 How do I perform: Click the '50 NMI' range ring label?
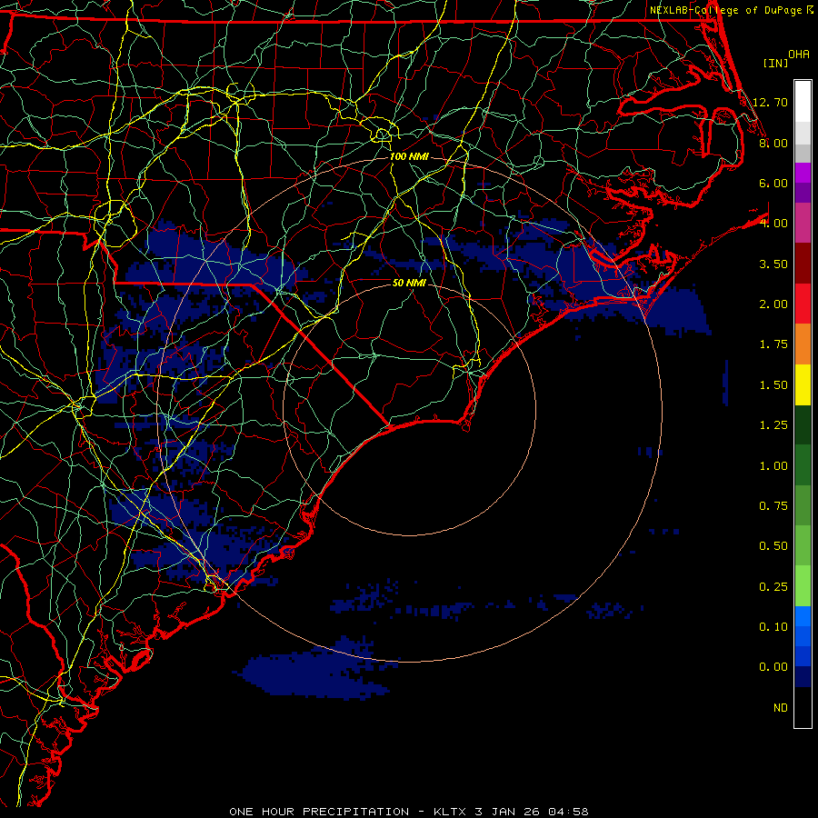click(409, 283)
